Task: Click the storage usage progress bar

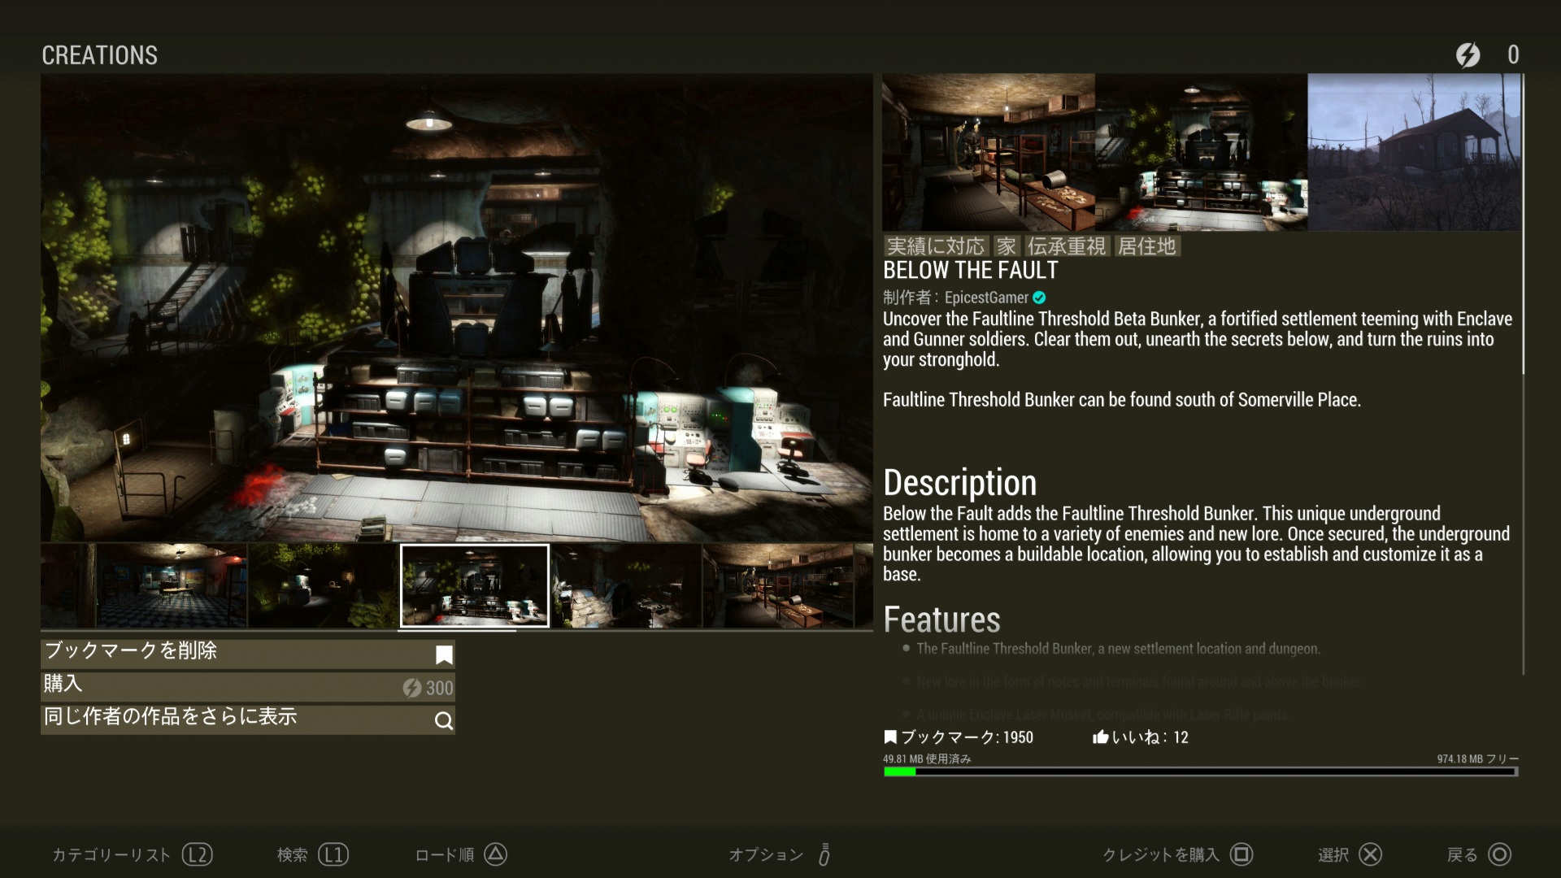Action: click(1200, 772)
